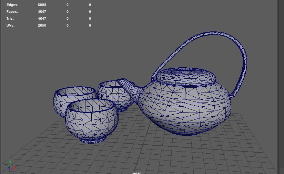Click the 4647 value in the Tris row

42,19
